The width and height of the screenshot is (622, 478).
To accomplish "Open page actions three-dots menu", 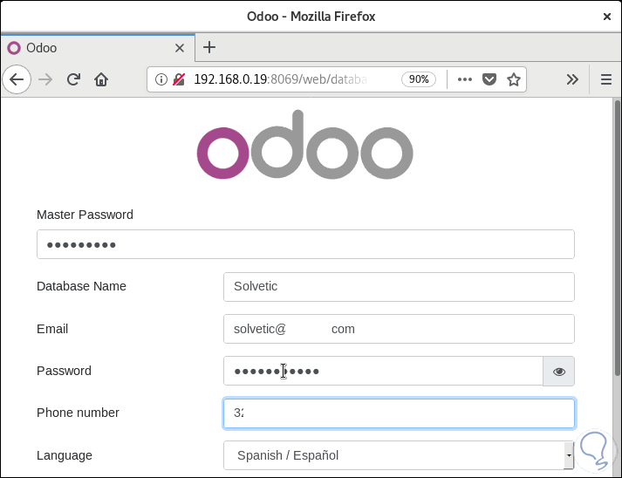I will coord(465,79).
